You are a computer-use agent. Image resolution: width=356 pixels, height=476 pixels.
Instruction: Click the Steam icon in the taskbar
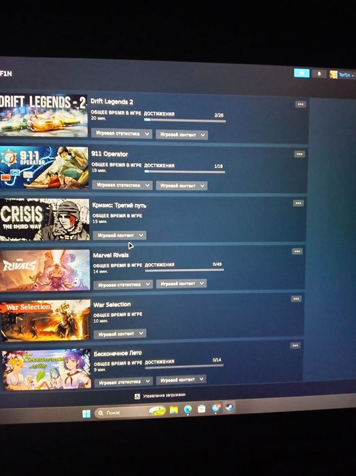(x=230, y=407)
